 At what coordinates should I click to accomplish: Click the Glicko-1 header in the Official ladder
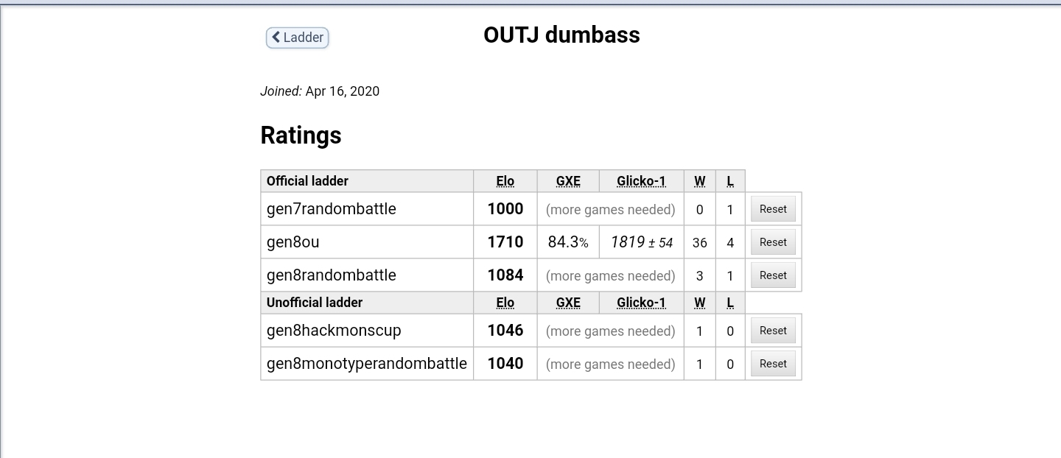pyautogui.click(x=641, y=181)
